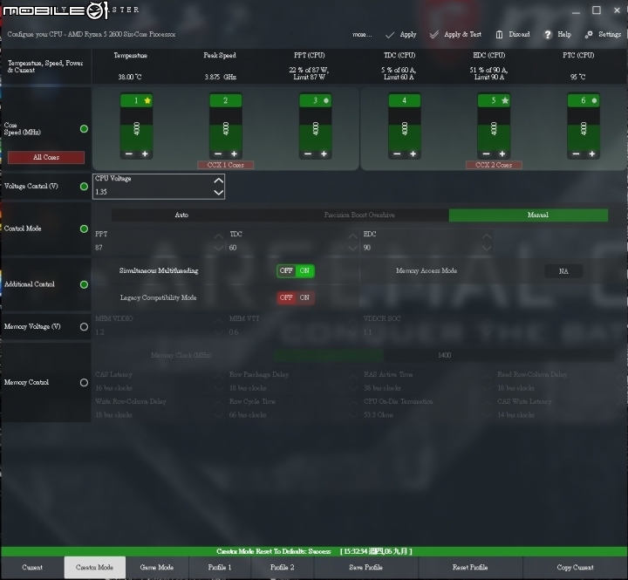Decrease PPT value with down chevron

[219, 249]
